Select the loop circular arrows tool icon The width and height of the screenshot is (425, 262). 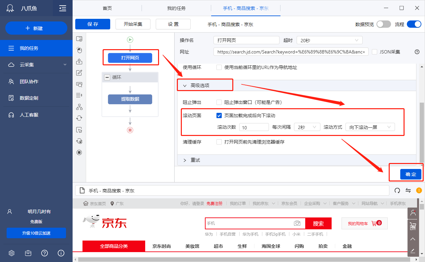point(79,118)
